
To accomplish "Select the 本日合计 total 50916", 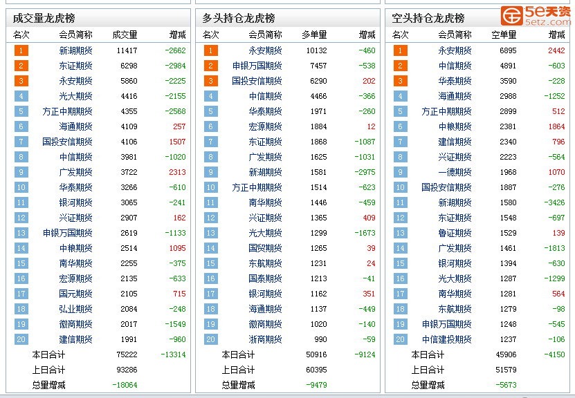I will tap(316, 354).
